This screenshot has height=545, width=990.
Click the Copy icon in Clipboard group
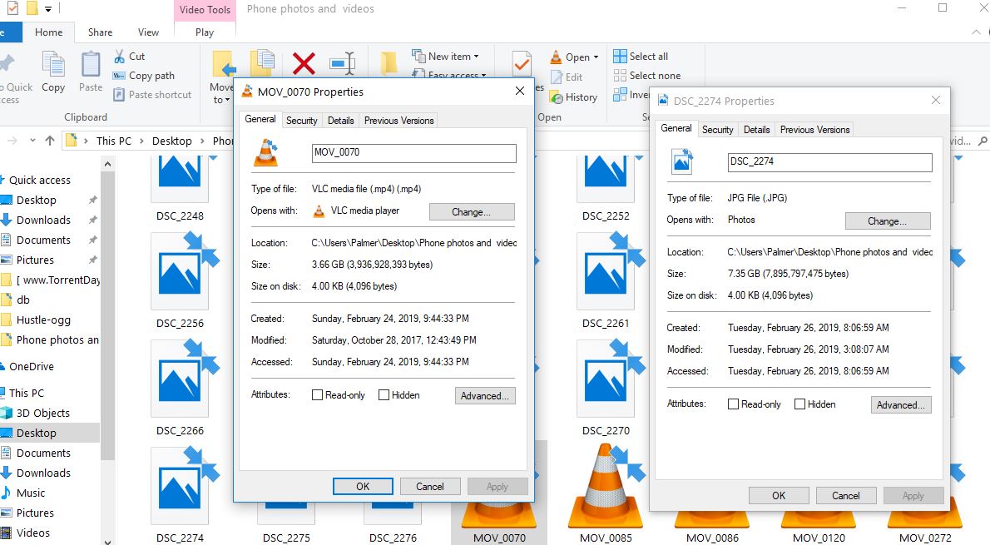click(53, 65)
